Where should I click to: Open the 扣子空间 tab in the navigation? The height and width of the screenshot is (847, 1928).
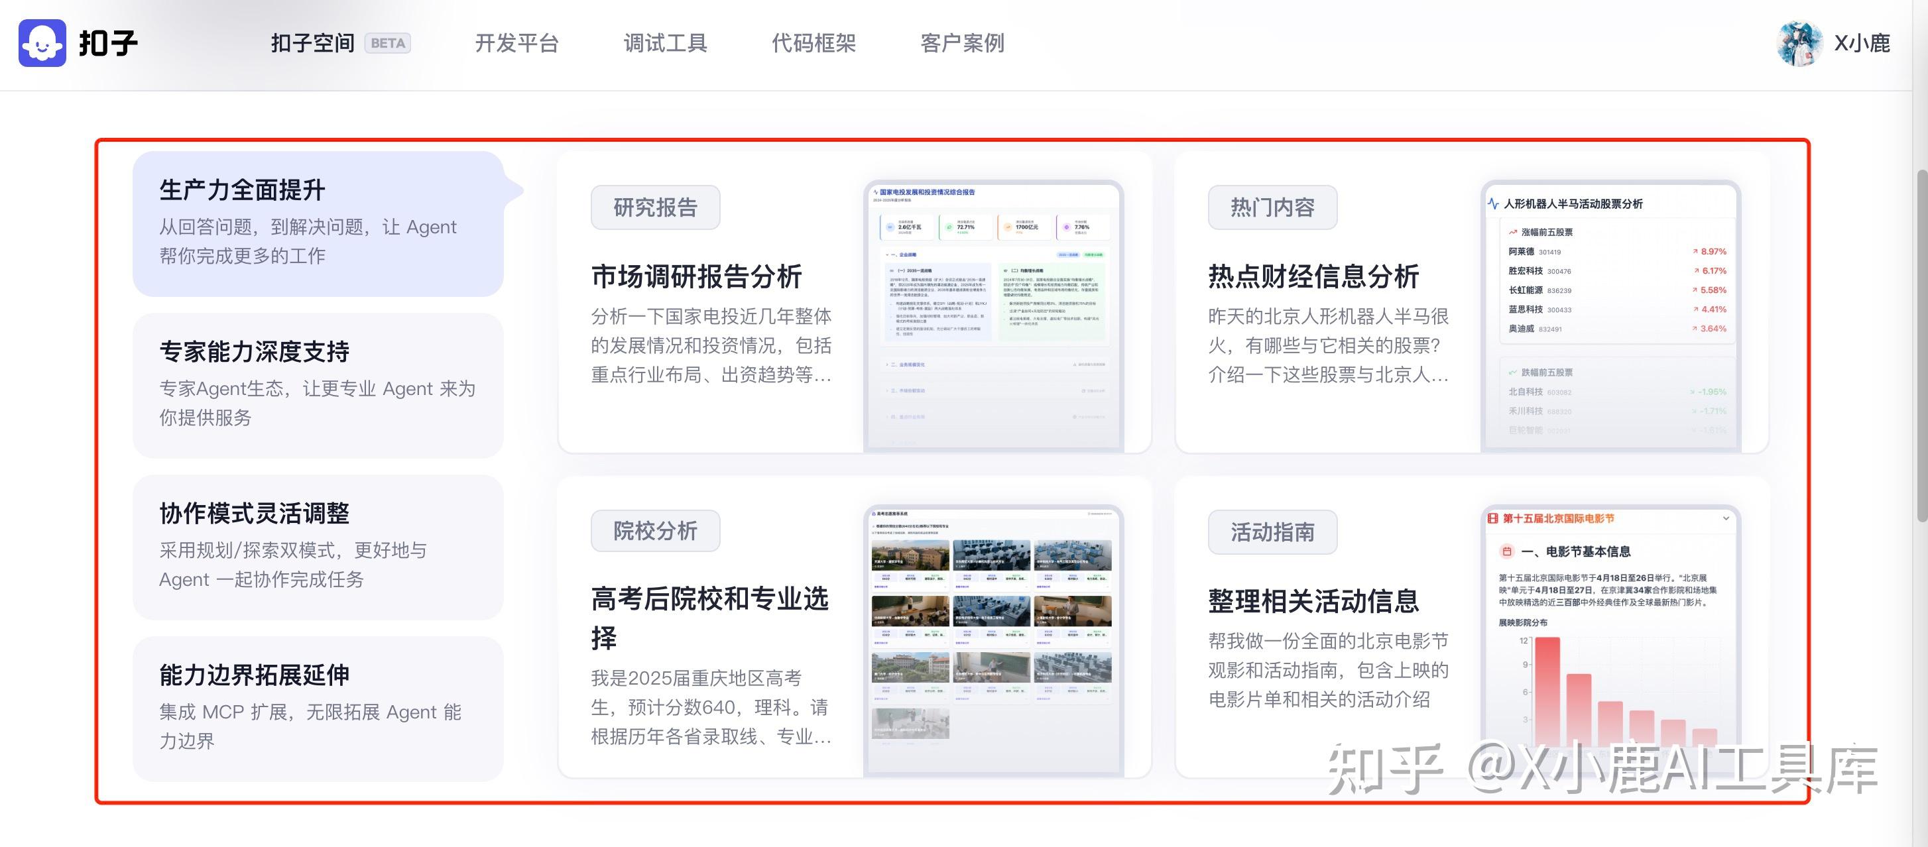pos(312,42)
